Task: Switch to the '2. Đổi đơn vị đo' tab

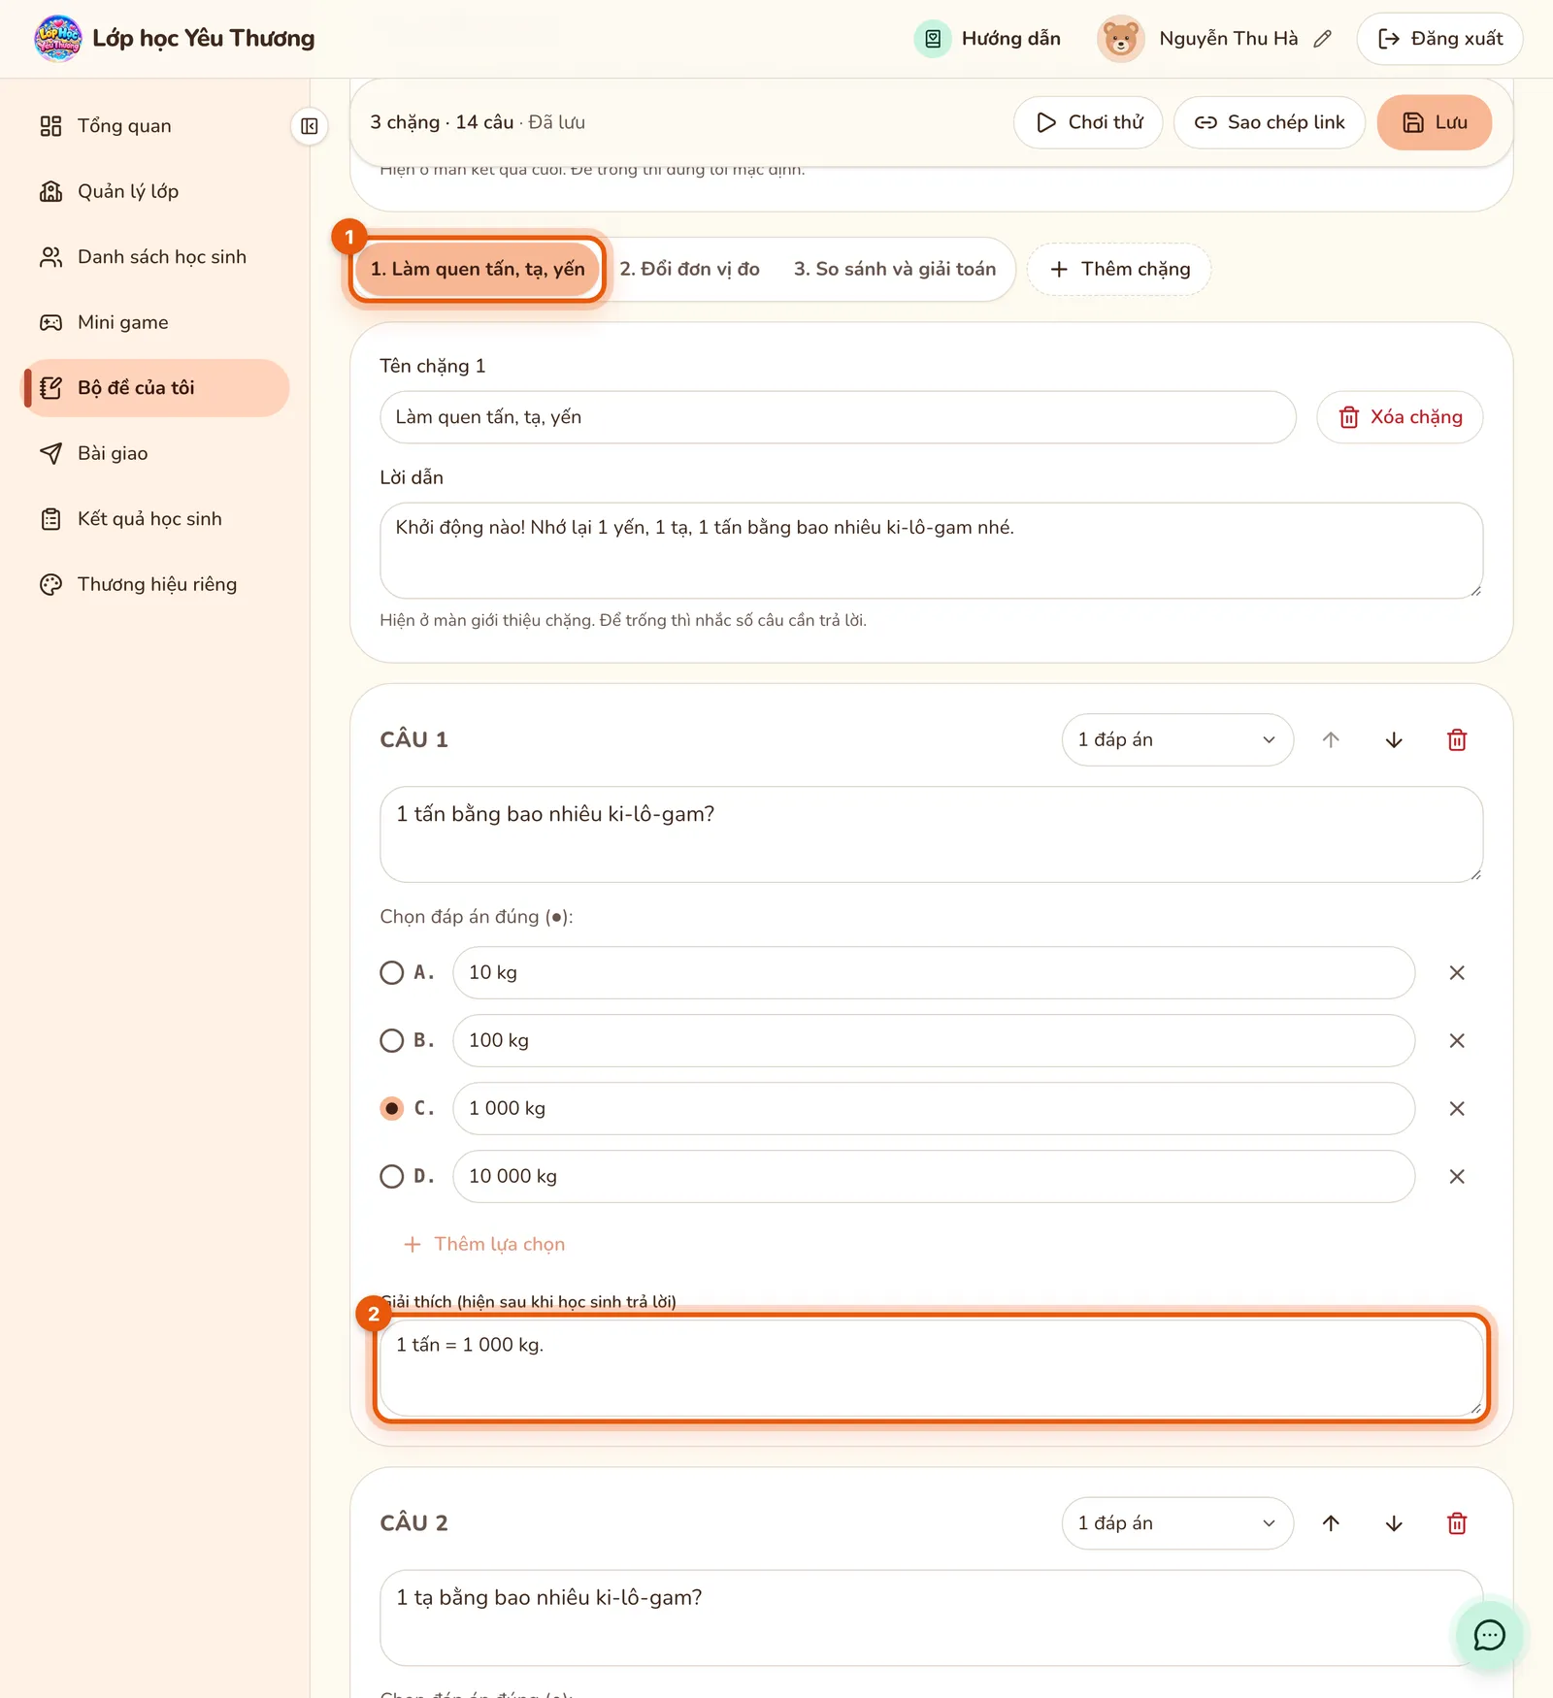Action: pyautogui.click(x=690, y=269)
